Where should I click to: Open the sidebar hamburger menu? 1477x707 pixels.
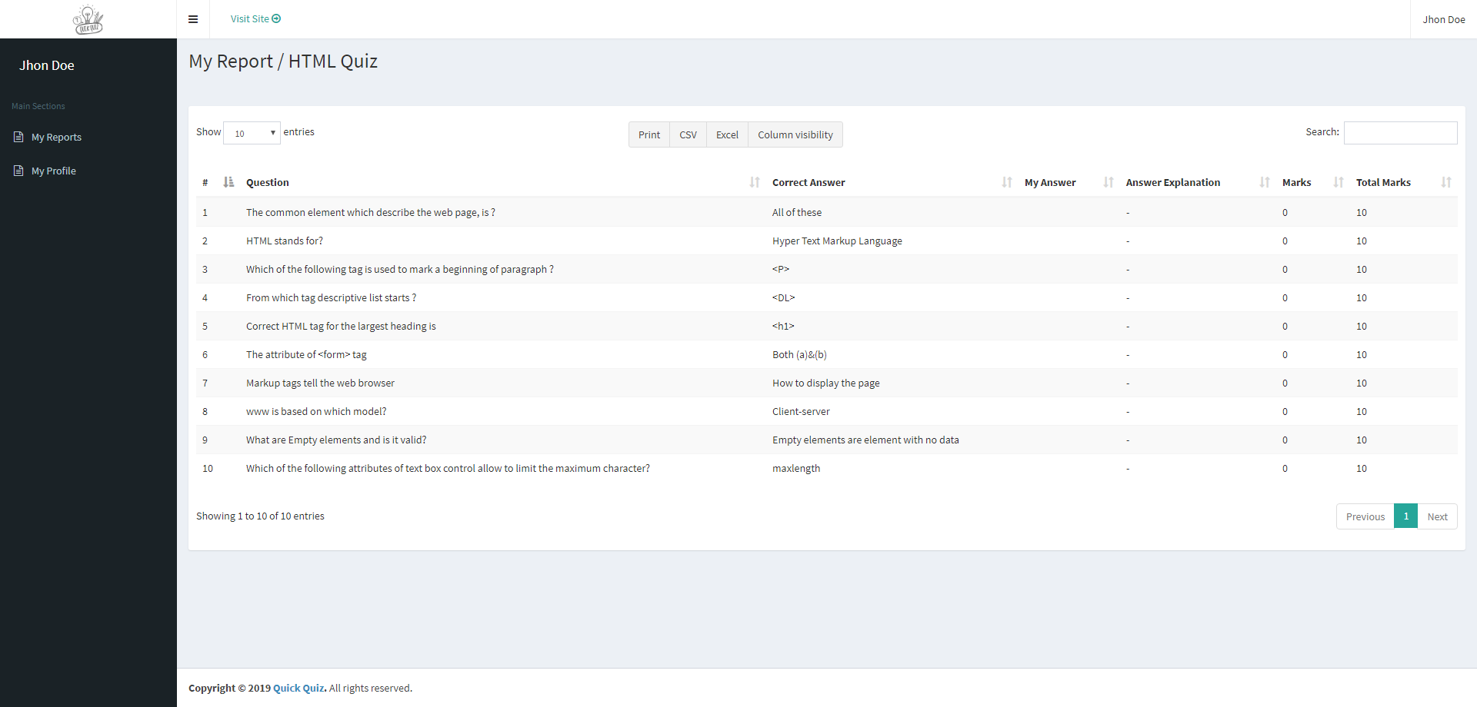point(193,19)
